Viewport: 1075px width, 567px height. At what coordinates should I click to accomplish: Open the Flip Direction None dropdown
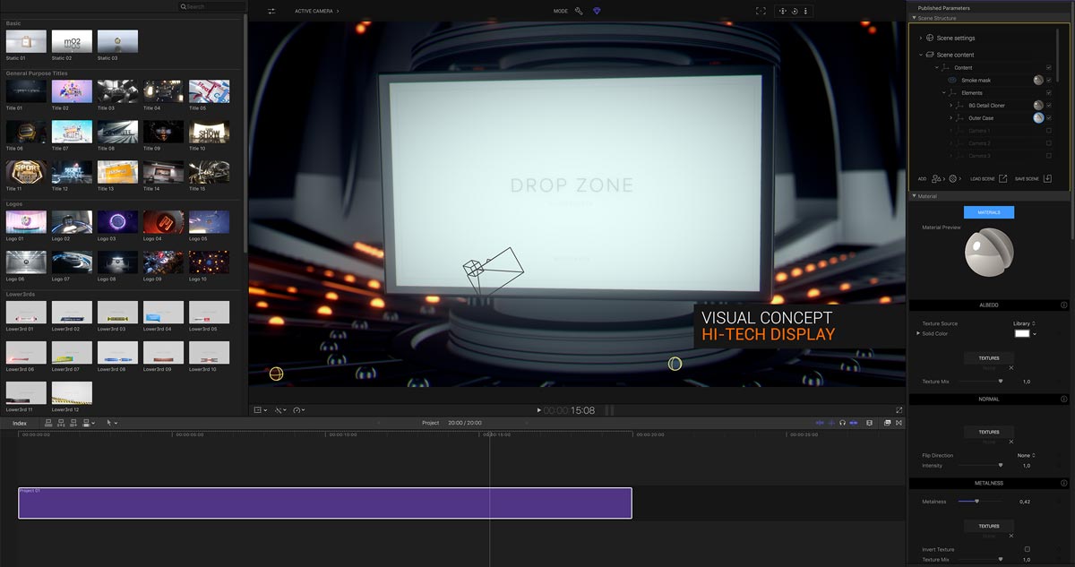point(1026,455)
